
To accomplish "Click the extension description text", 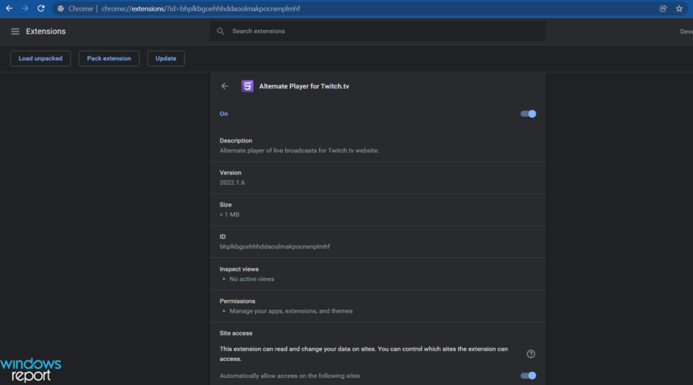I will point(300,151).
